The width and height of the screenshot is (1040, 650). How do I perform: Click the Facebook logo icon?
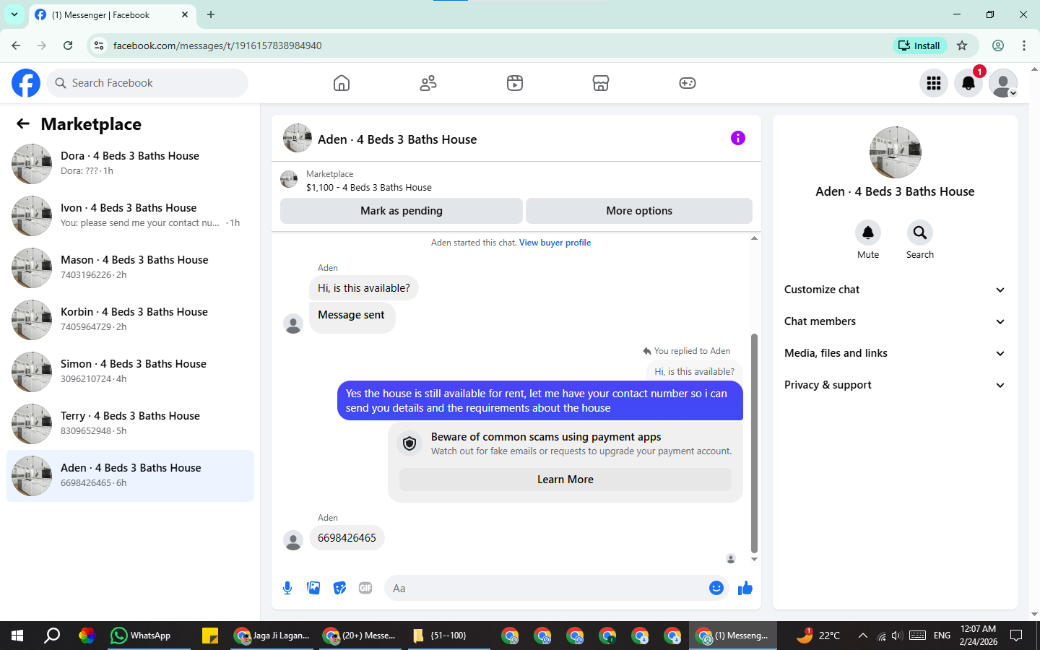pyautogui.click(x=26, y=83)
